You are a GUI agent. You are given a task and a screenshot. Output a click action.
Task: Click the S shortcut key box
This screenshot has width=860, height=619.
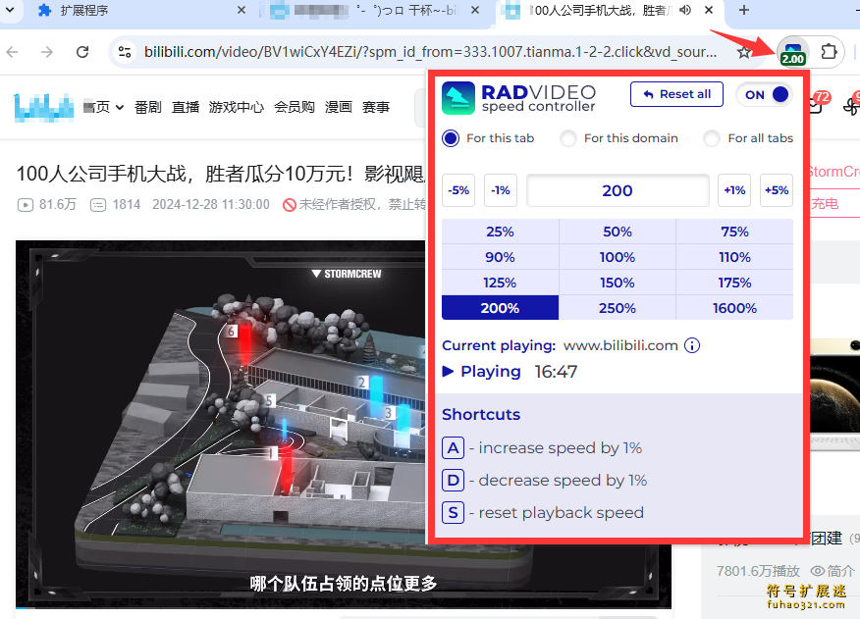tap(453, 513)
